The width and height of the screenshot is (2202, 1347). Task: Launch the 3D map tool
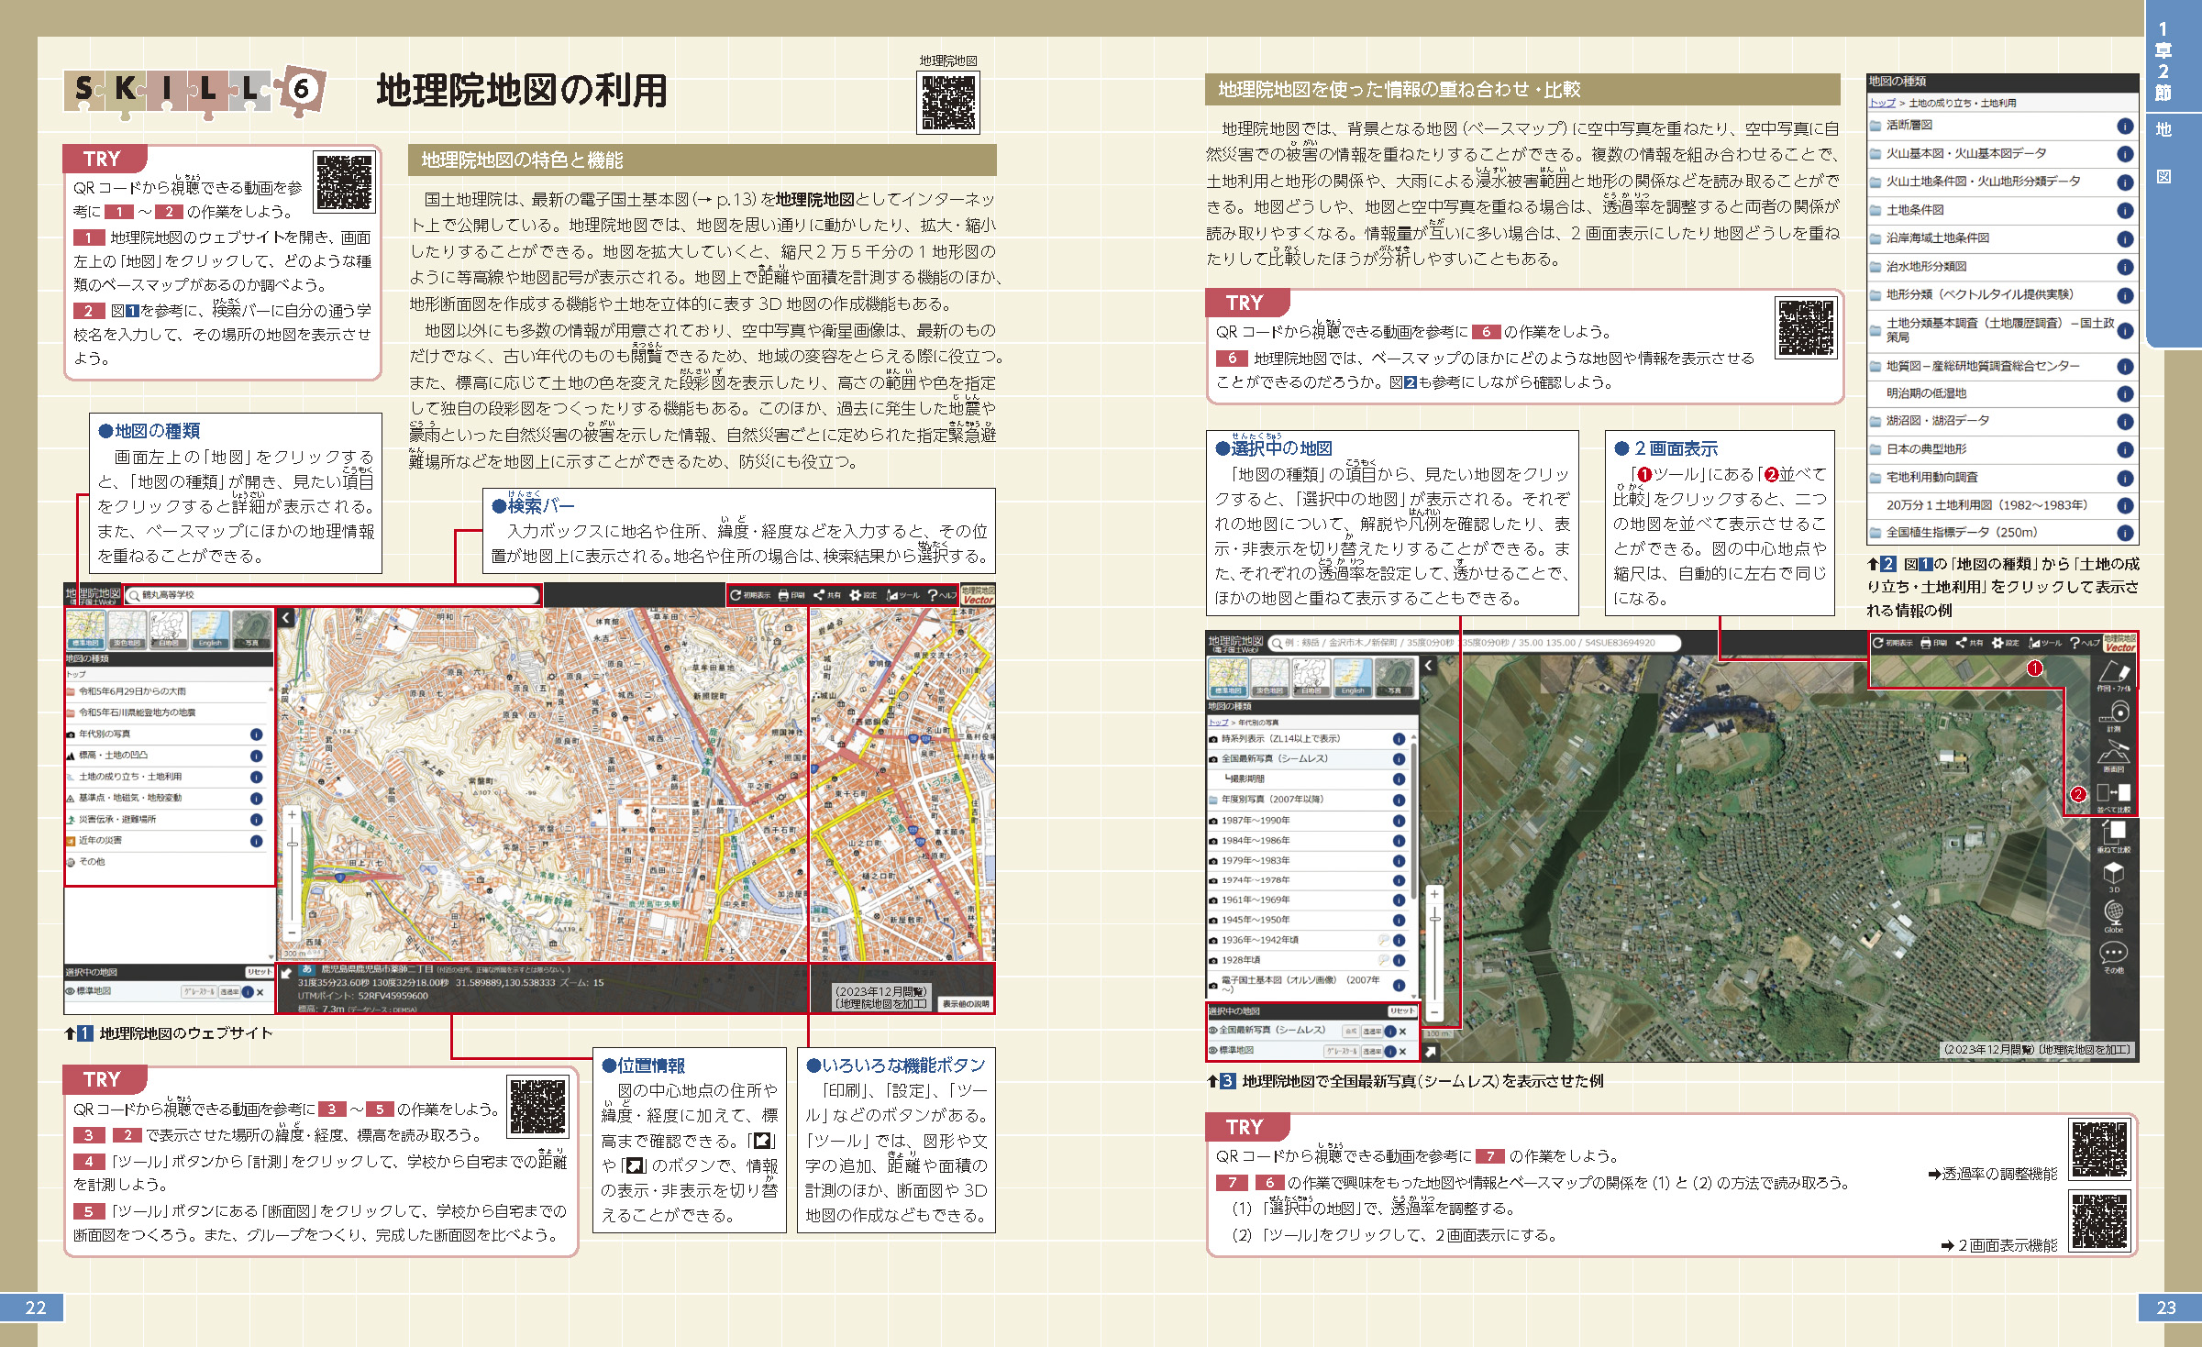pyautogui.click(x=2113, y=873)
